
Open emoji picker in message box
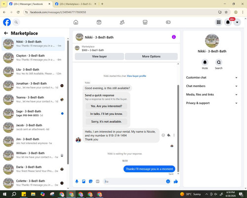[168, 181]
